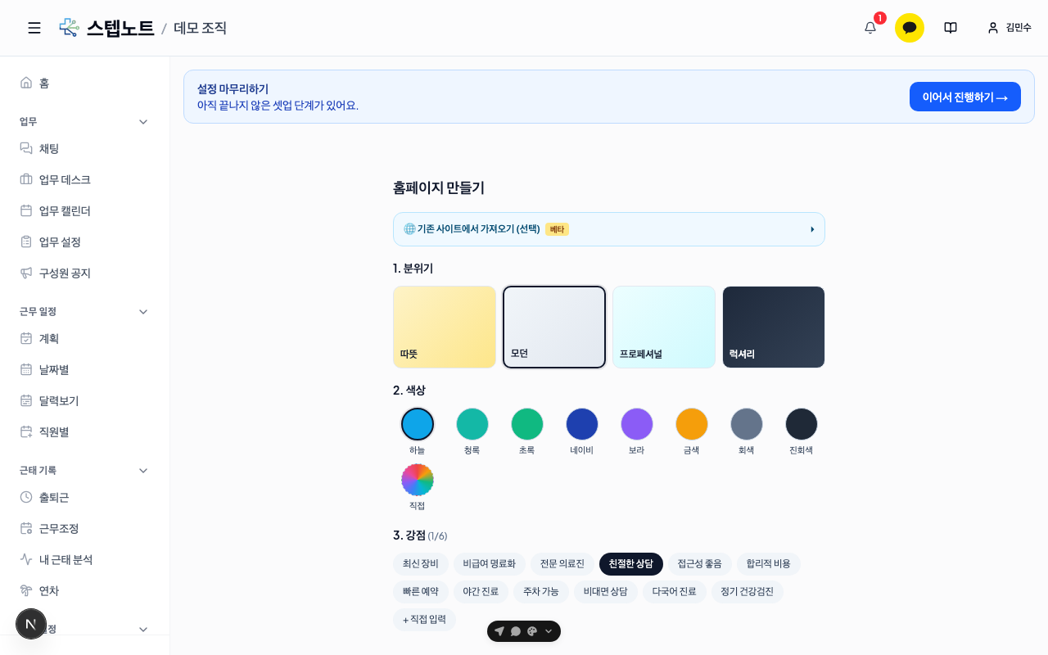Image resolution: width=1048 pixels, height=655 pixels.
Task: Open the guide book icon
Action: [951, 28]
